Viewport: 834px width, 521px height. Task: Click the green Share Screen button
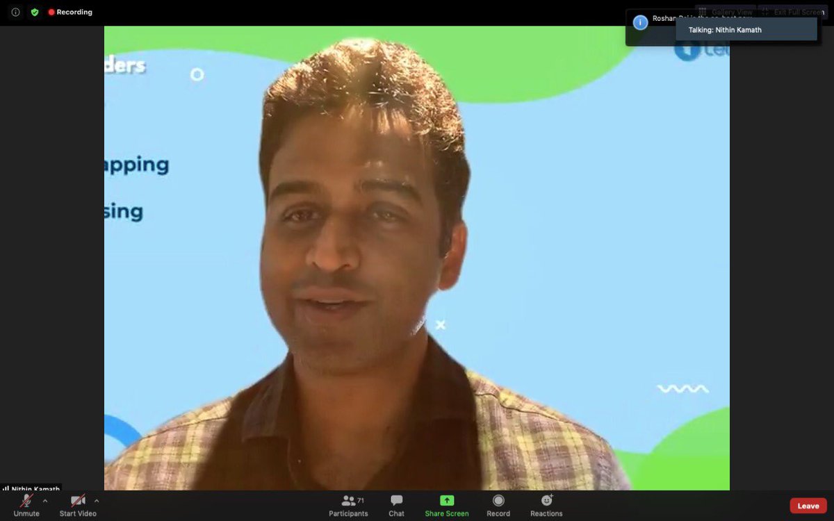(447, 505)
